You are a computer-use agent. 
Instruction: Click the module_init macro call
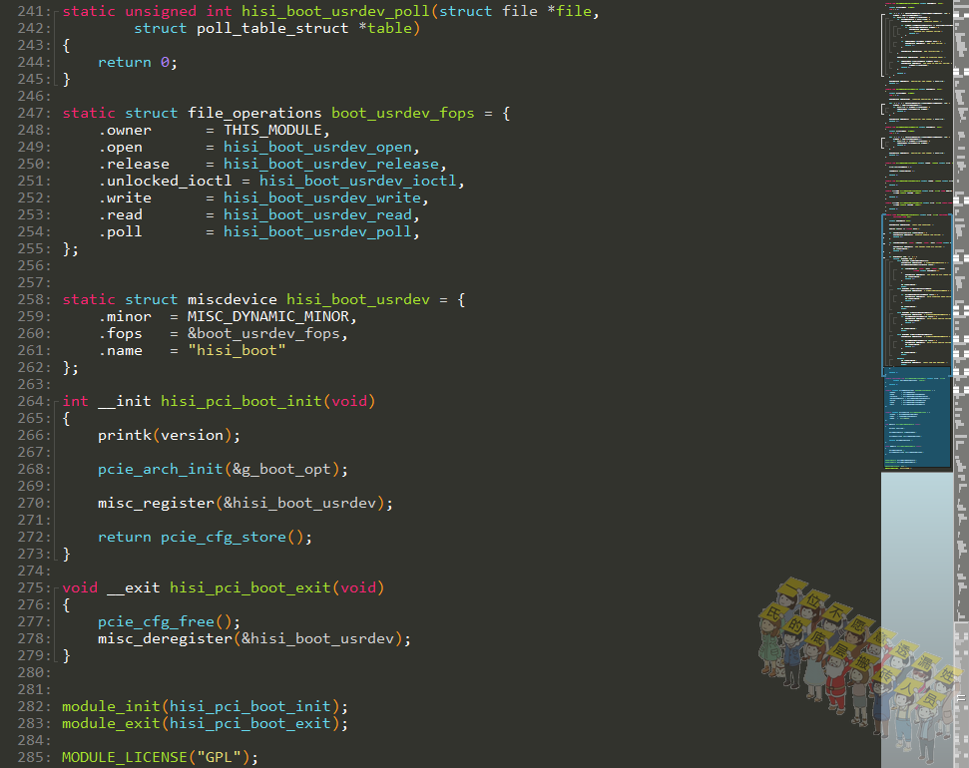111,707
